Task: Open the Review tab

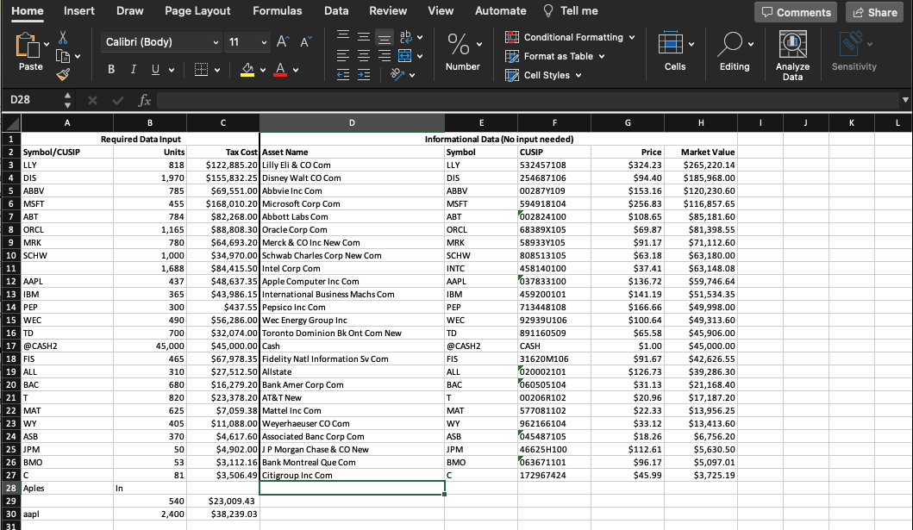Action: coord(388,11)
